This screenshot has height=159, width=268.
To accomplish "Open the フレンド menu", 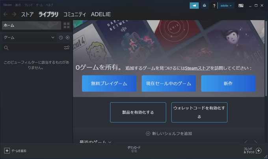I will click(28, 5).
